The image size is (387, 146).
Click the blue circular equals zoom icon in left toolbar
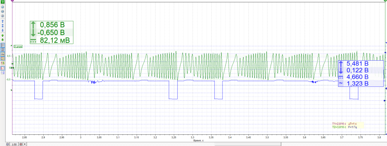click(x=2, y=11)
